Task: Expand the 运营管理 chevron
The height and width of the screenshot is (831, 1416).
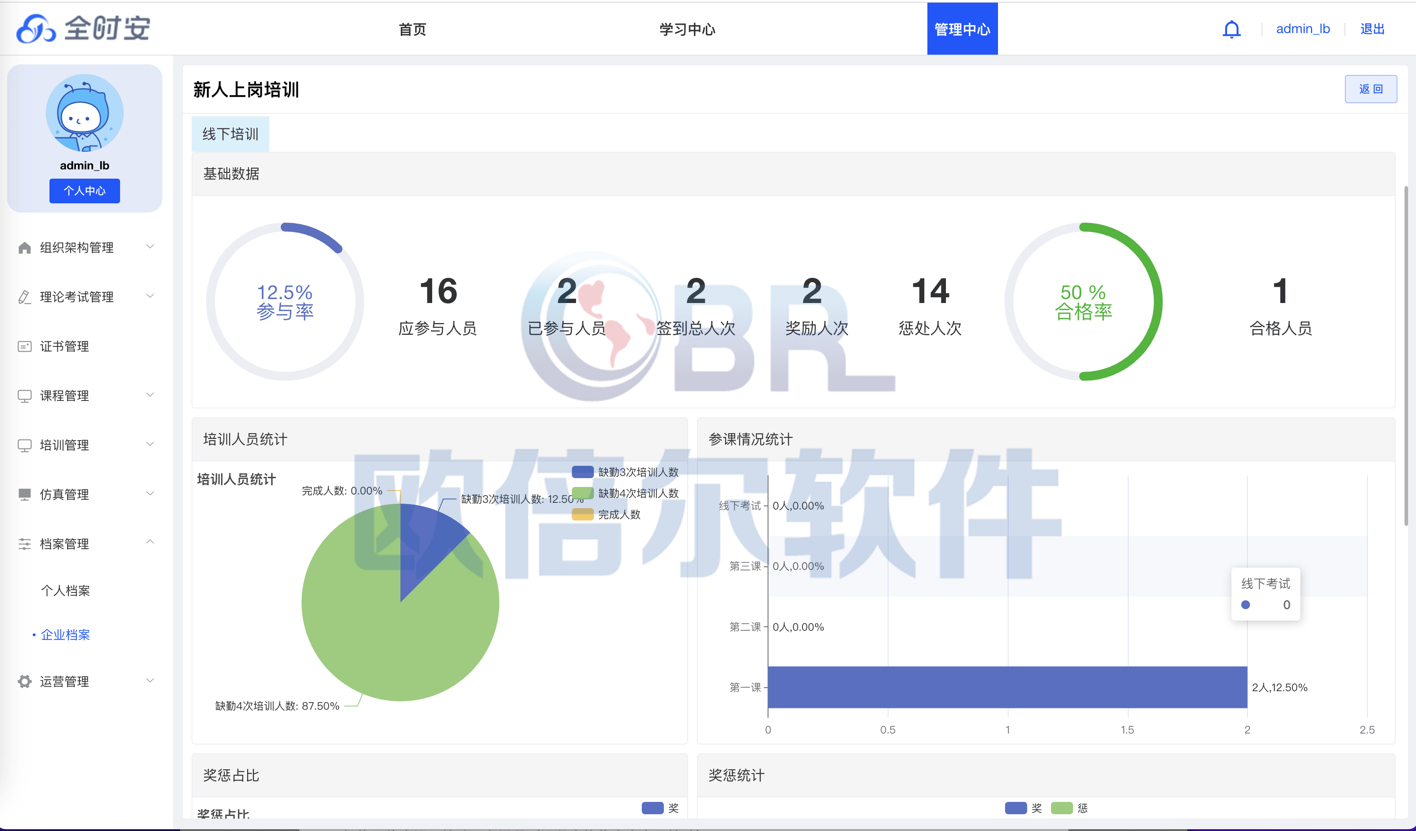Action: coord(150,681)
